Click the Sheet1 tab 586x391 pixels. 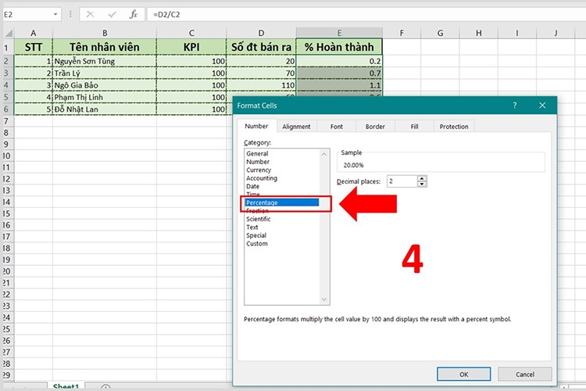(66, 386)
